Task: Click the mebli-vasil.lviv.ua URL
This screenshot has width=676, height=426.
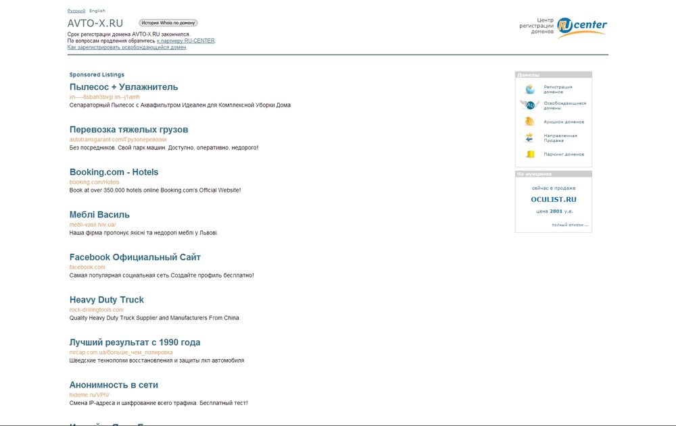Action: (92, 225)
